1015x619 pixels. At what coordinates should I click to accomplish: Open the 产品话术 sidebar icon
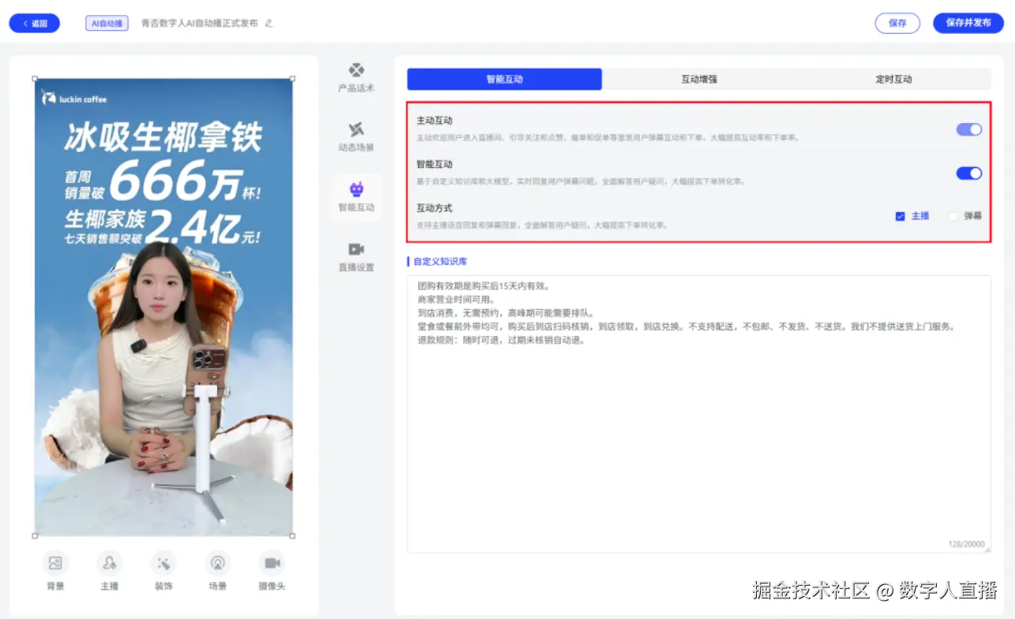click(x=356, y=77)
